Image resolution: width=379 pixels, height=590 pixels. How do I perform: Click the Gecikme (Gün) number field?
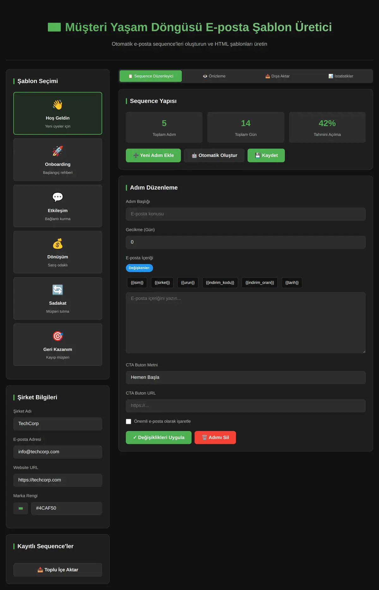(x=246, y=242)
